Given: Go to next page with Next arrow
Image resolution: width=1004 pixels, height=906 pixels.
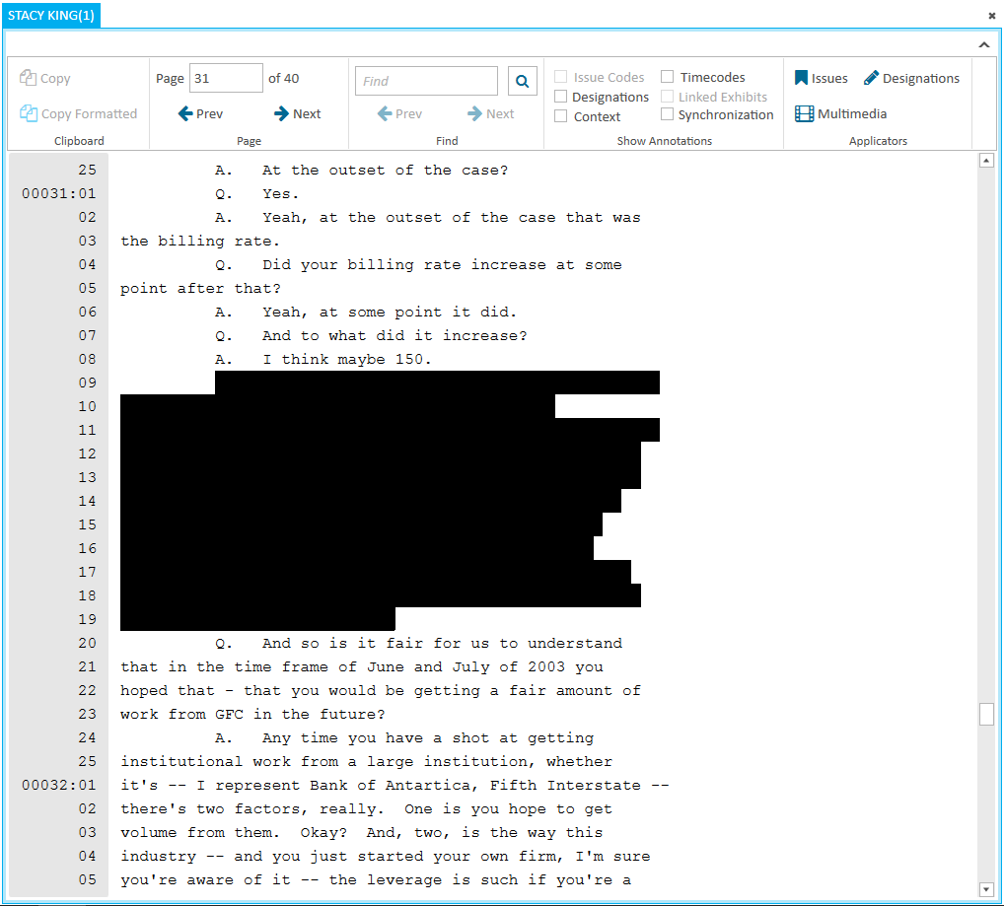Looking at the screenshot, I should tap(297, 114).
